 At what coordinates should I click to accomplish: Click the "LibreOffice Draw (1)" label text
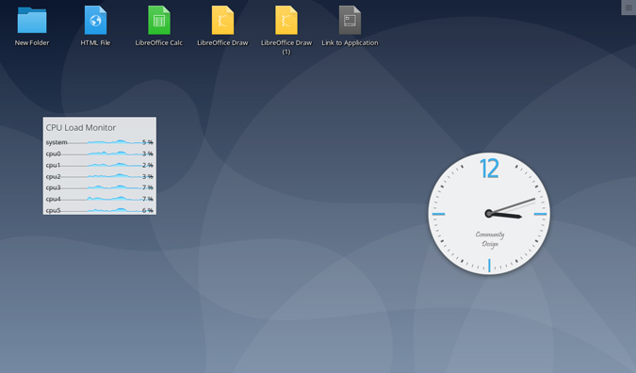pos(286,47)
